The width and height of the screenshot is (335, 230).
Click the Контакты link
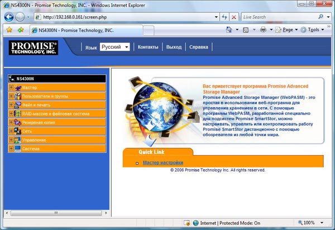pos(148,47)
